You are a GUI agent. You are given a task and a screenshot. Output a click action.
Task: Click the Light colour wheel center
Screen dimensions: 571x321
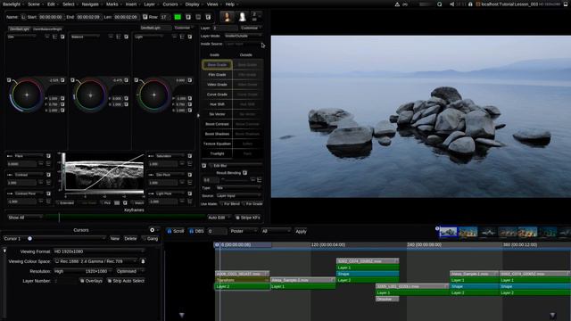pyautogui.click(x=154, y=95)
